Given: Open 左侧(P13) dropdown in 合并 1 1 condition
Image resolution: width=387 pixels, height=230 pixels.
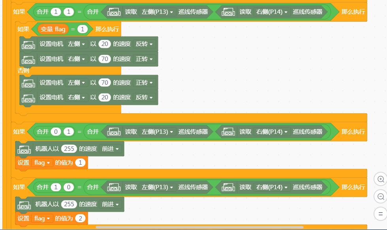Looking at the screenshot, I should pyautogui.click(x=157, y=11).
